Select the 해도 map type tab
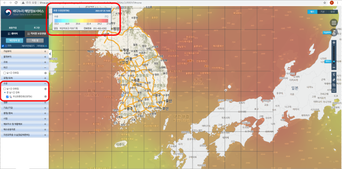This screenshot has width=342, height=169. [x=313, y=12]
